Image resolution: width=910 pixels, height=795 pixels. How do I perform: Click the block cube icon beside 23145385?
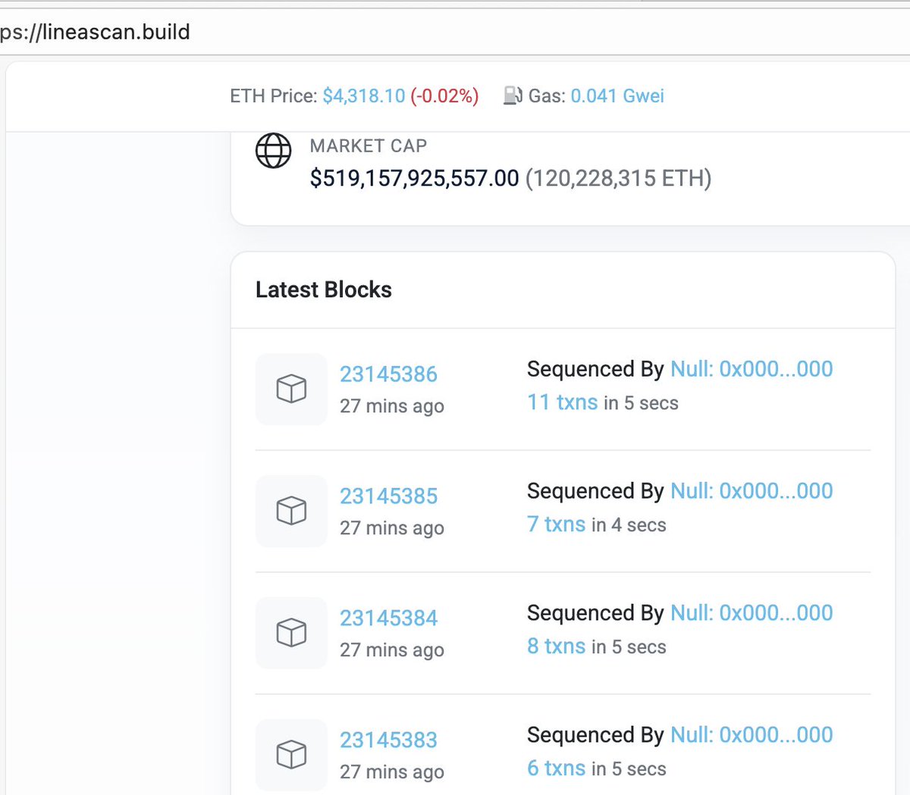290,511
